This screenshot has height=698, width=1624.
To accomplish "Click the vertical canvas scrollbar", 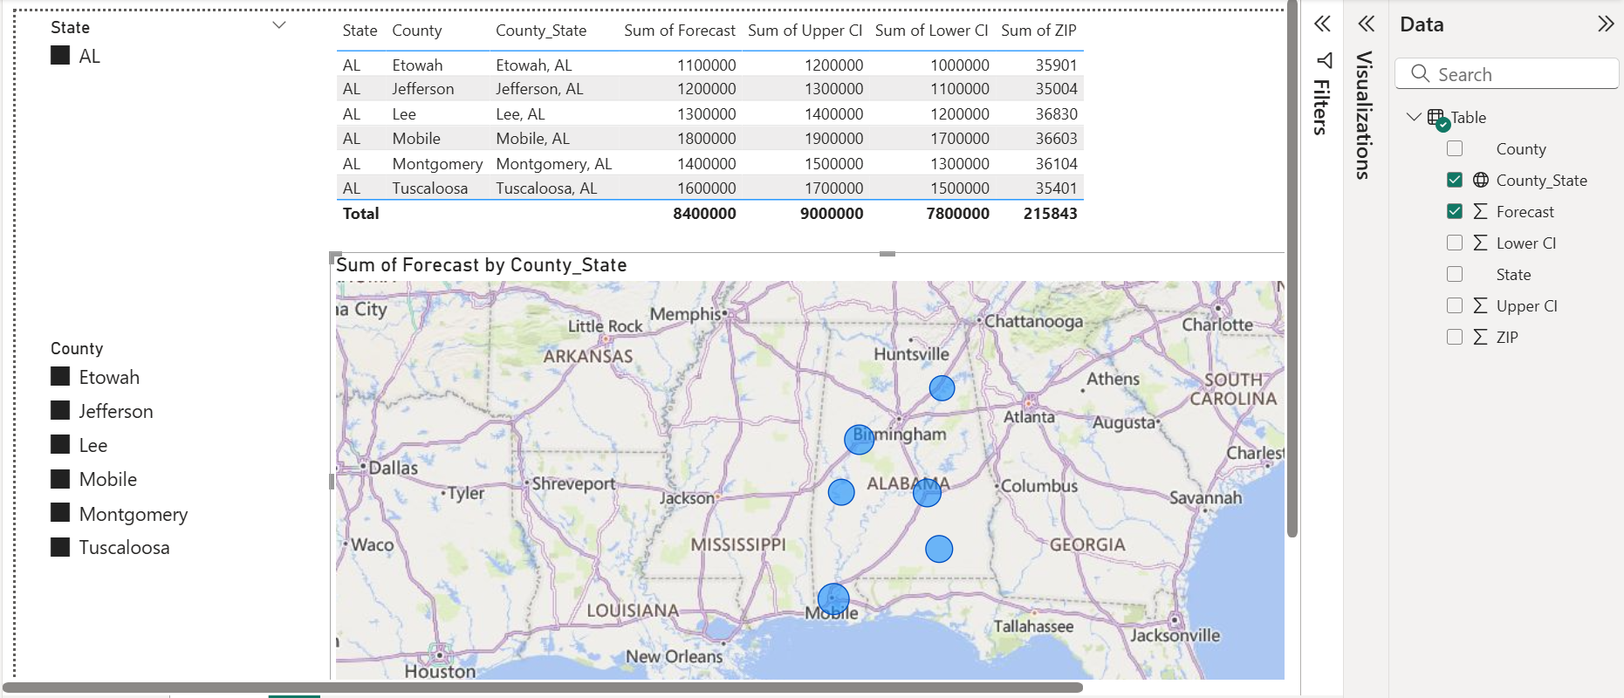I will click(x=1292, y=269).
